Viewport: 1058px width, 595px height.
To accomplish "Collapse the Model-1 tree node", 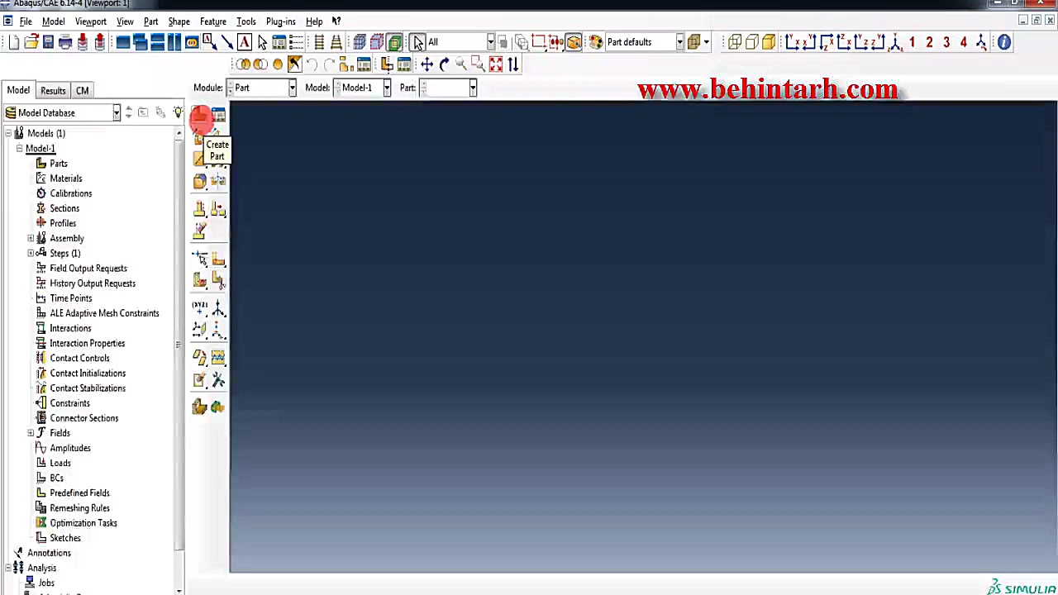I will pyautogui.click(x=19, y=149).
